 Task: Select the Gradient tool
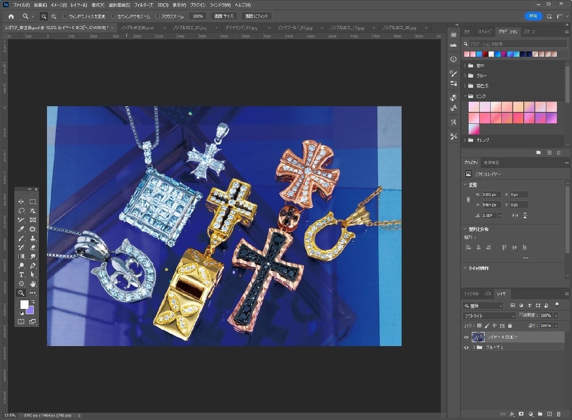pos(21,256)
